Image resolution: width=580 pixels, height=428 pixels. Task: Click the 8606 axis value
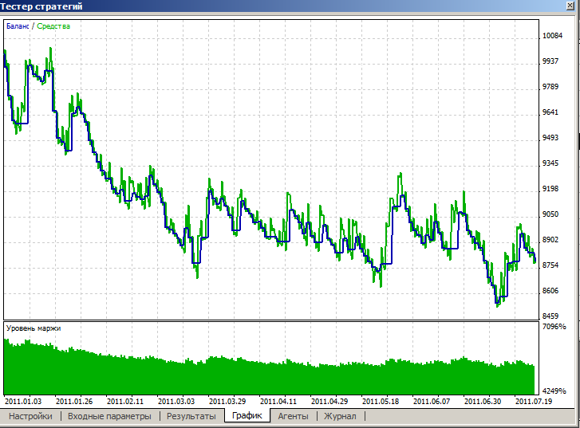coord(550,290)
